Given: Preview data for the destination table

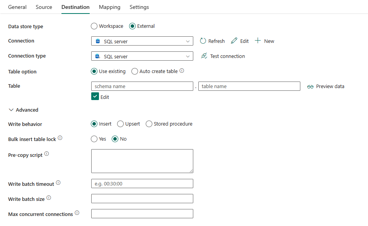Looking at the screenshot, I should point(325,86).
